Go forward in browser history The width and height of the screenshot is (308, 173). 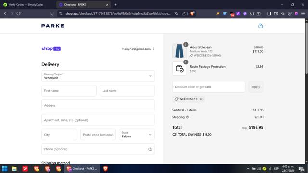pyautogui.click(x=12, y=14)
